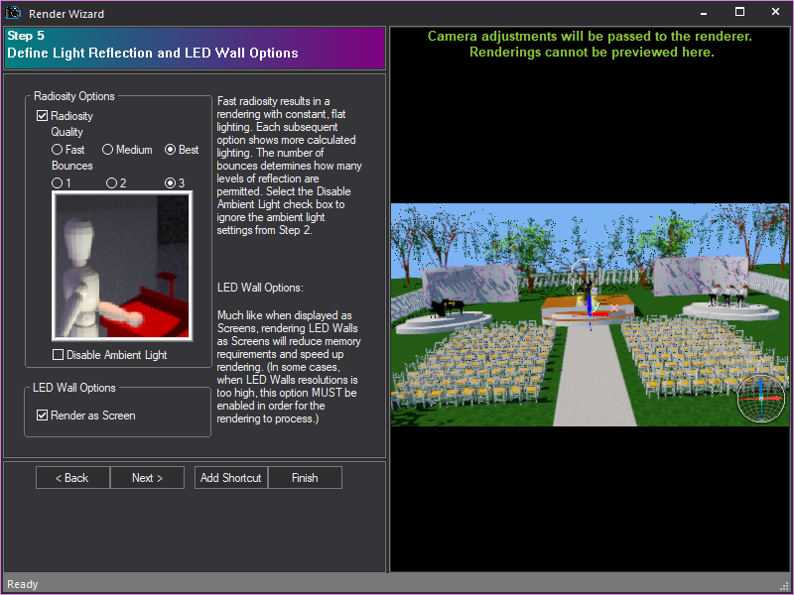The height and width of the screenshot is (595, 794).
Task: Set bounces to 1
Action: 58,182
